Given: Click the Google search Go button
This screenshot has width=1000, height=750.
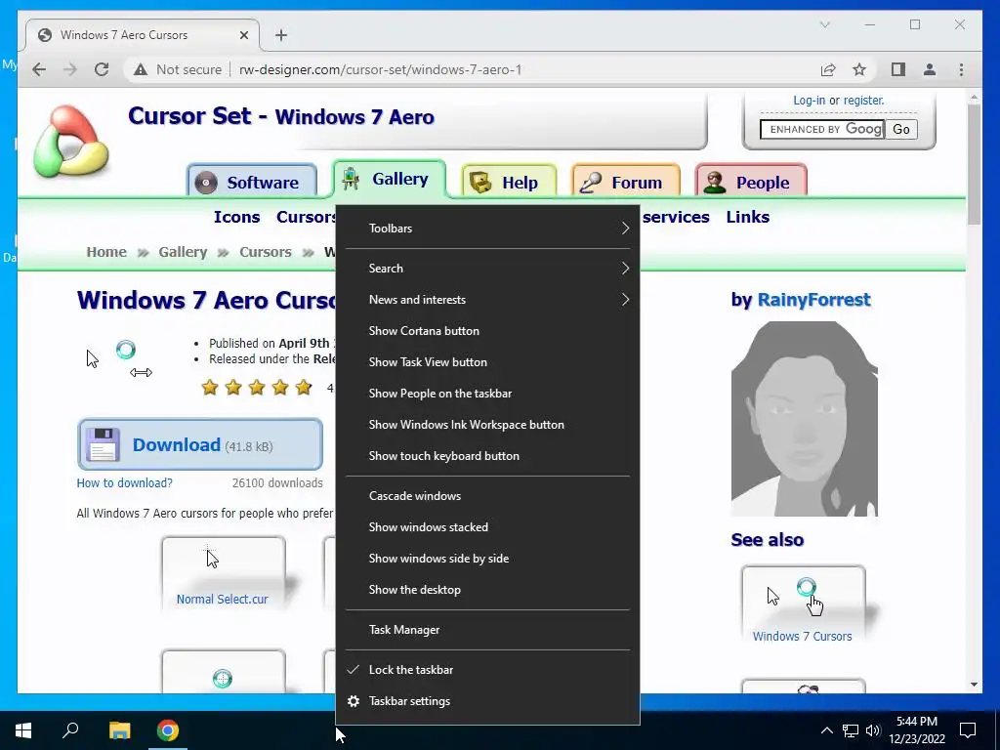Looking at the screenshot, I should tap(901, 130).
